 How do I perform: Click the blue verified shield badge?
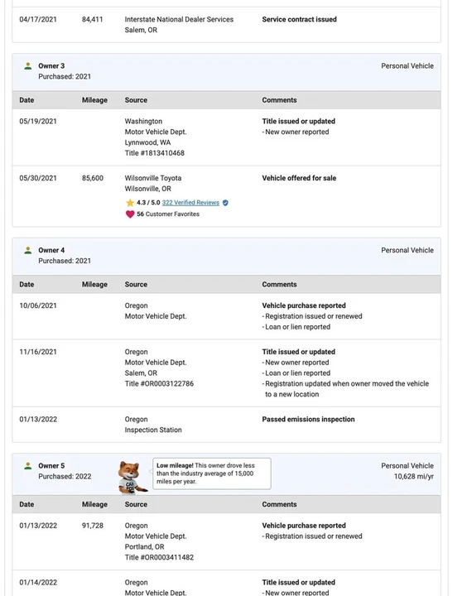click(x=225, y=203)
